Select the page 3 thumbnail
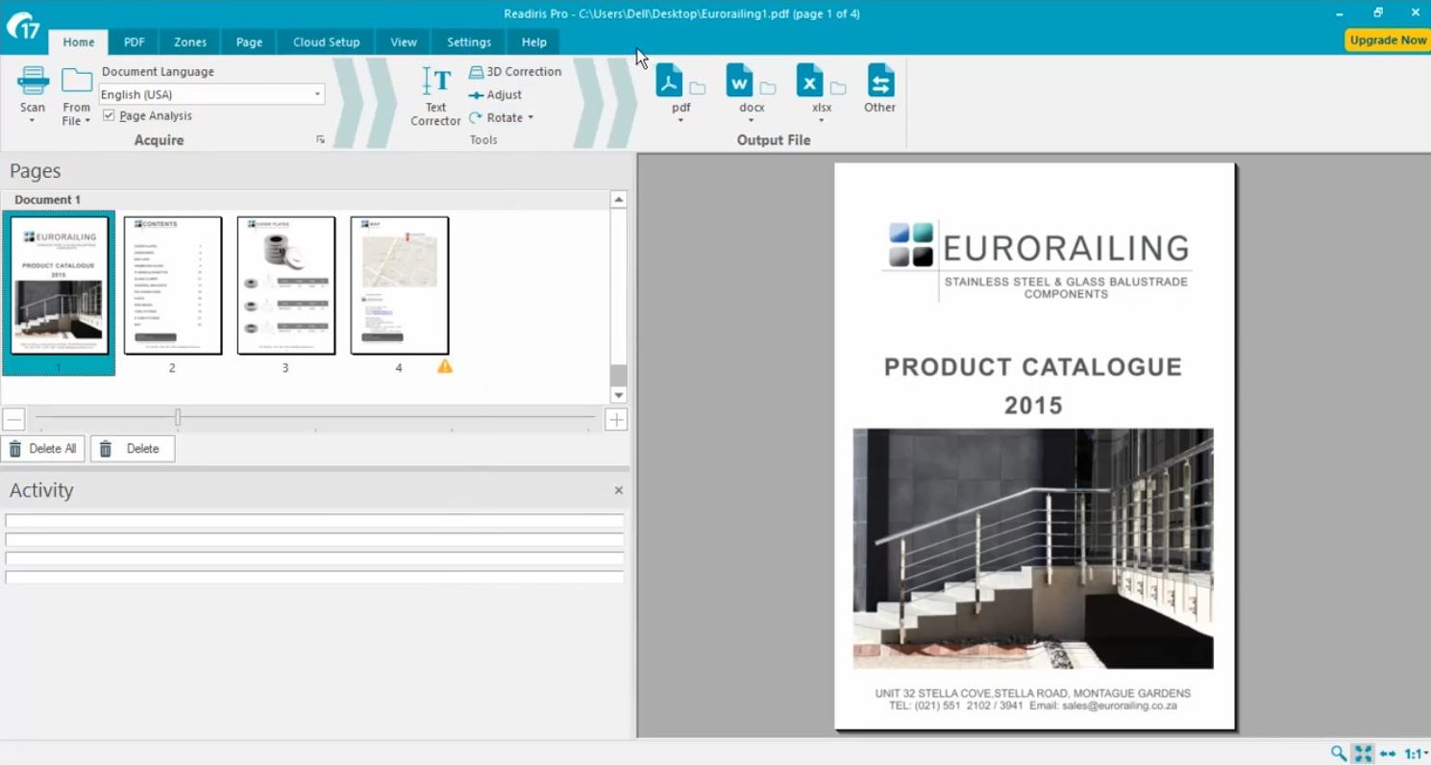 [285, 285]
